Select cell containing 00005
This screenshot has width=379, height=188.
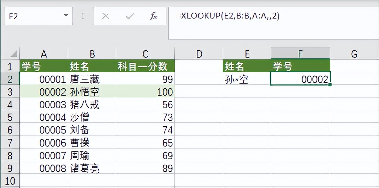click(x=44, y=129)
